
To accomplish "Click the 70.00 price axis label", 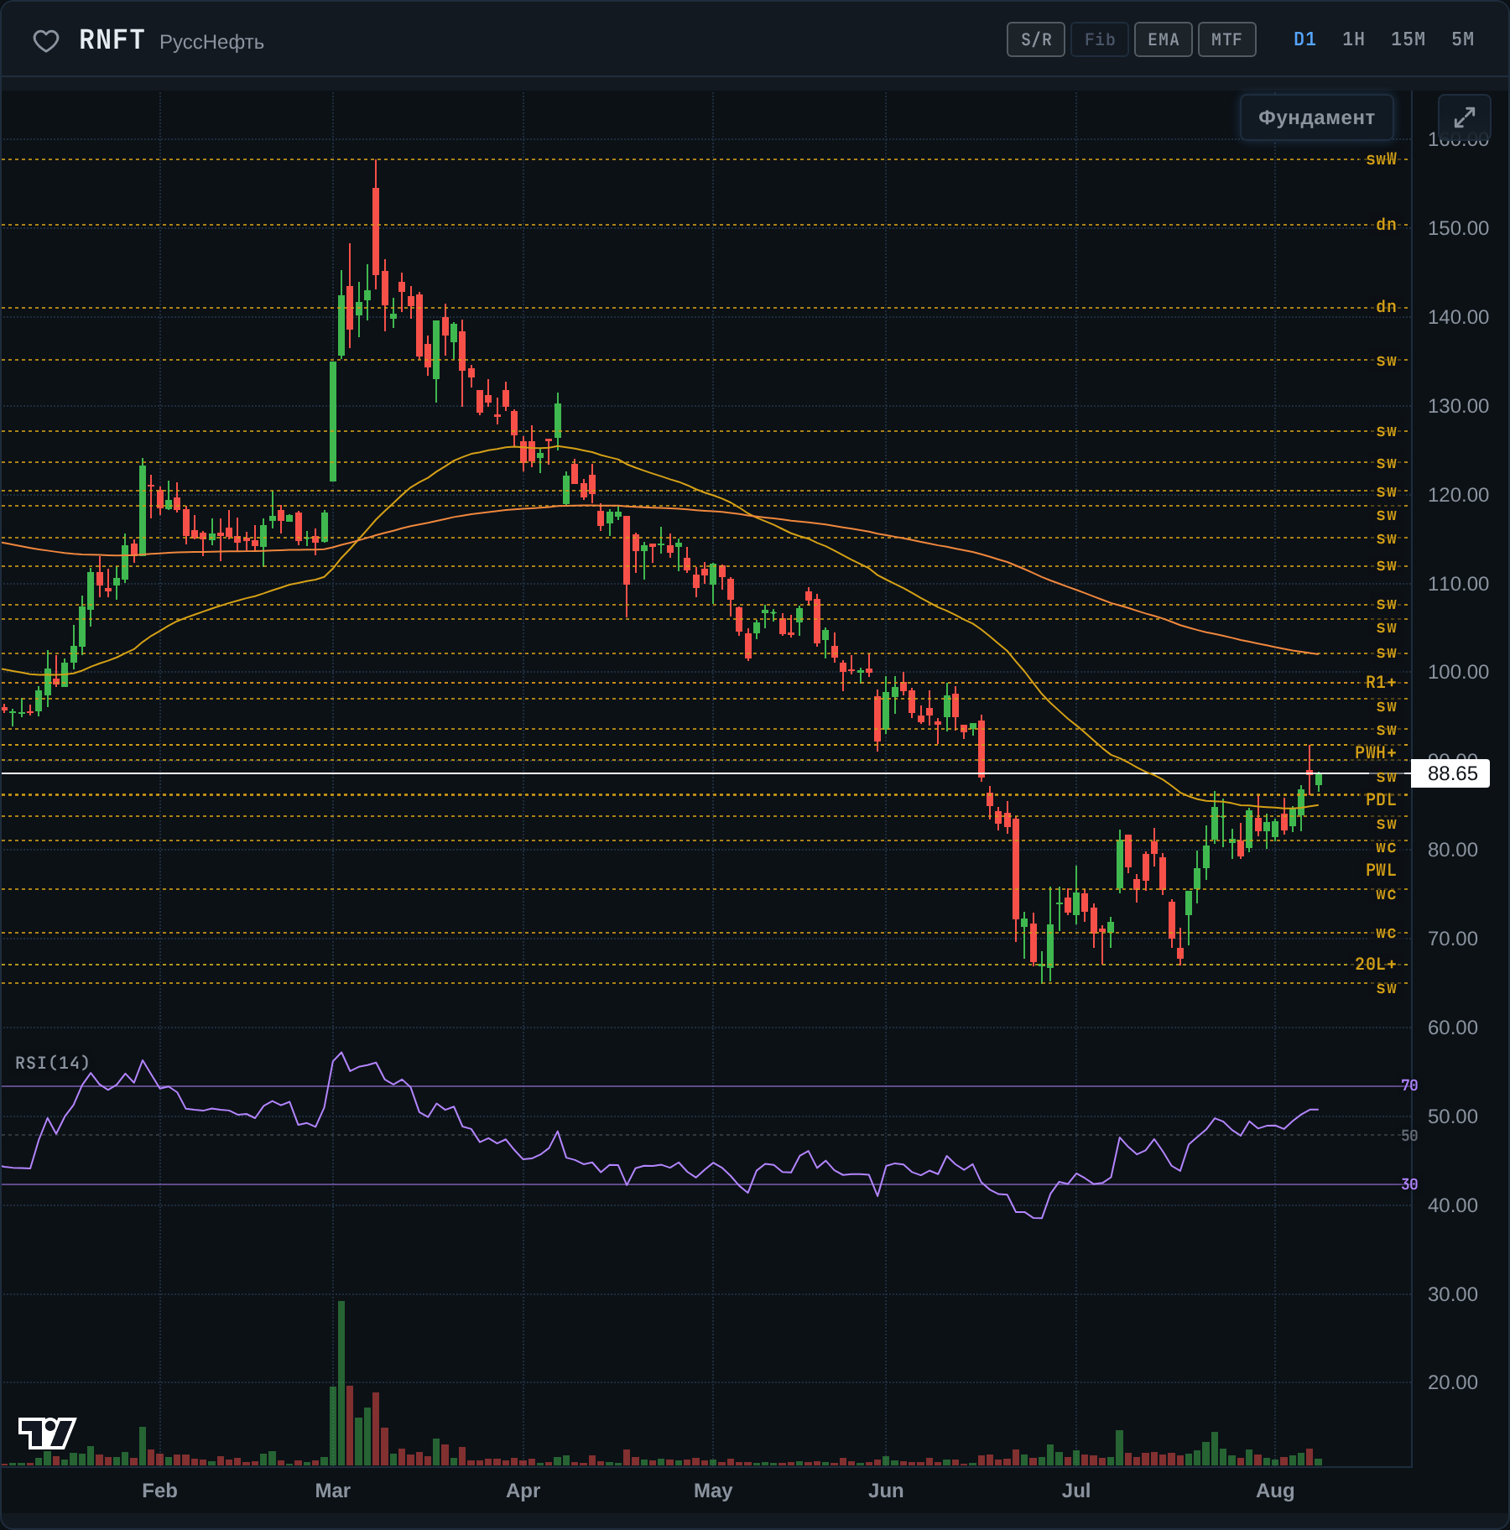I will (x=1453, y=939).
